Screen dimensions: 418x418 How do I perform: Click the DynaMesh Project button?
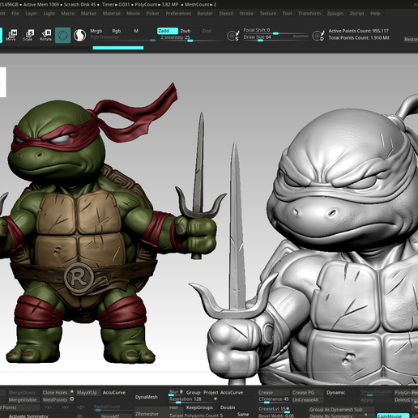211,392
